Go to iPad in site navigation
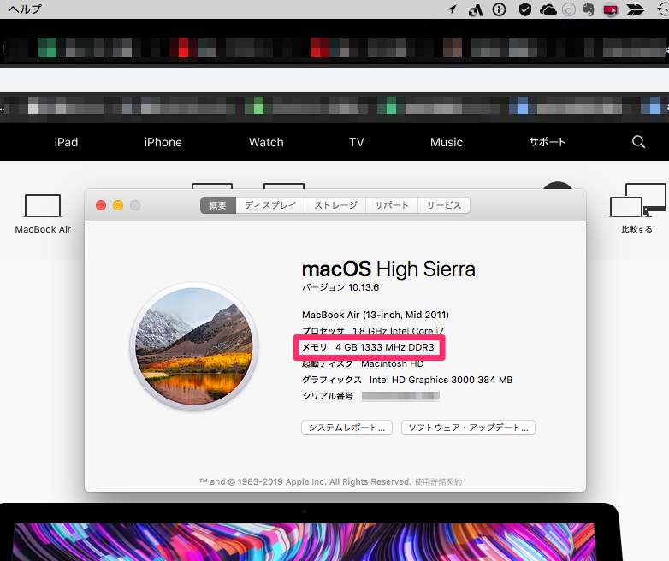The width and height of the screenshot is (669, 561). point(66,142)
